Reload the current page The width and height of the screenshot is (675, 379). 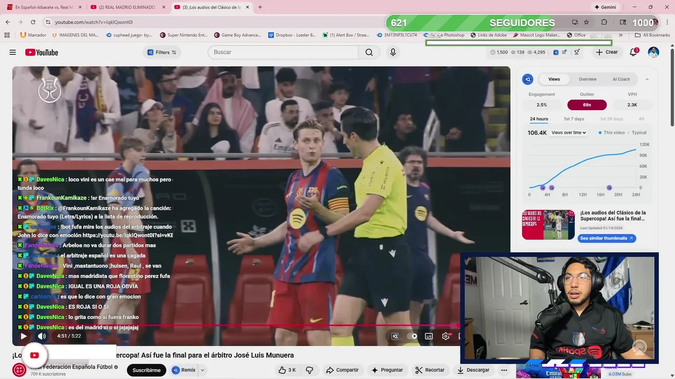pyautogui.click(x=33, y=22)
